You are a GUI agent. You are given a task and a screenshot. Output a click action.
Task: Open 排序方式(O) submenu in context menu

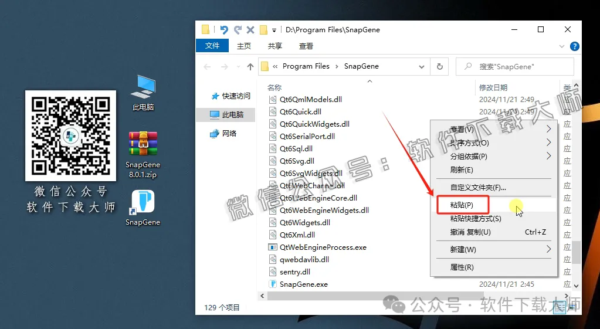pyautogui.click(x=494, y=143)
